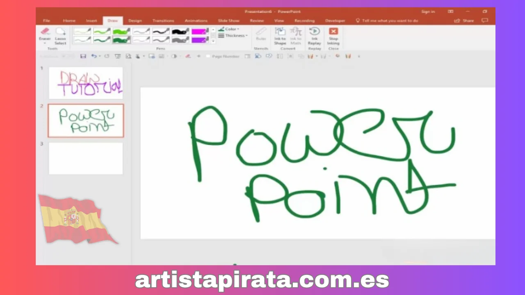
Task: Click the Page Number command
Action: point(223,56)
